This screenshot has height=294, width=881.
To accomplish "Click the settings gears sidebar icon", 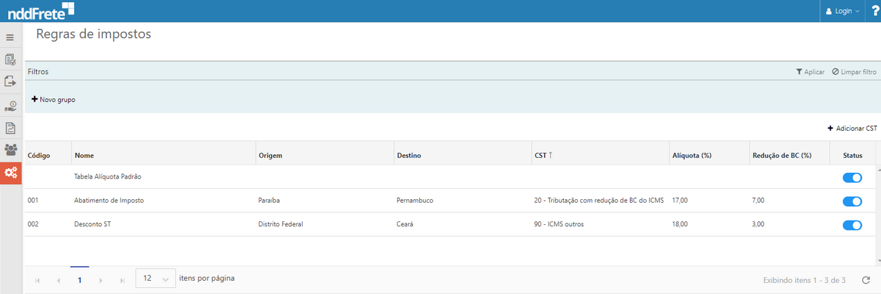I will (x=10, y=174).
